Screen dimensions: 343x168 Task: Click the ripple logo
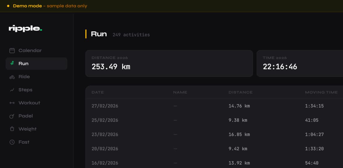pos(25,28)
